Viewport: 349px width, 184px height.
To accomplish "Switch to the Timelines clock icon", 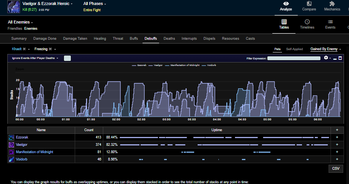I will pyautogui.click(x=307, y=22).
